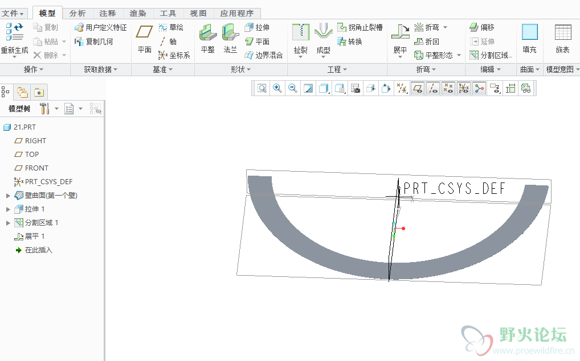The height and width of the screenshot is (361, 580).
Task: Switch to the 工具 tab
Action: (168, 13)
